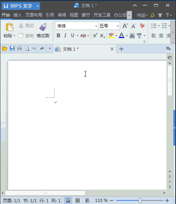
Task: Open the 页面布局 ribbon tab
Action: click(x=34, y=15)
